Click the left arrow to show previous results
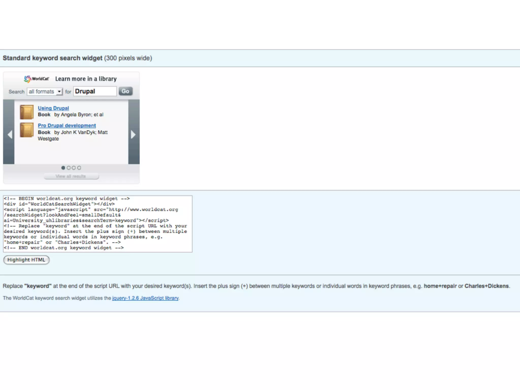This screenshot has height=390, width=520. pos(10,134)
